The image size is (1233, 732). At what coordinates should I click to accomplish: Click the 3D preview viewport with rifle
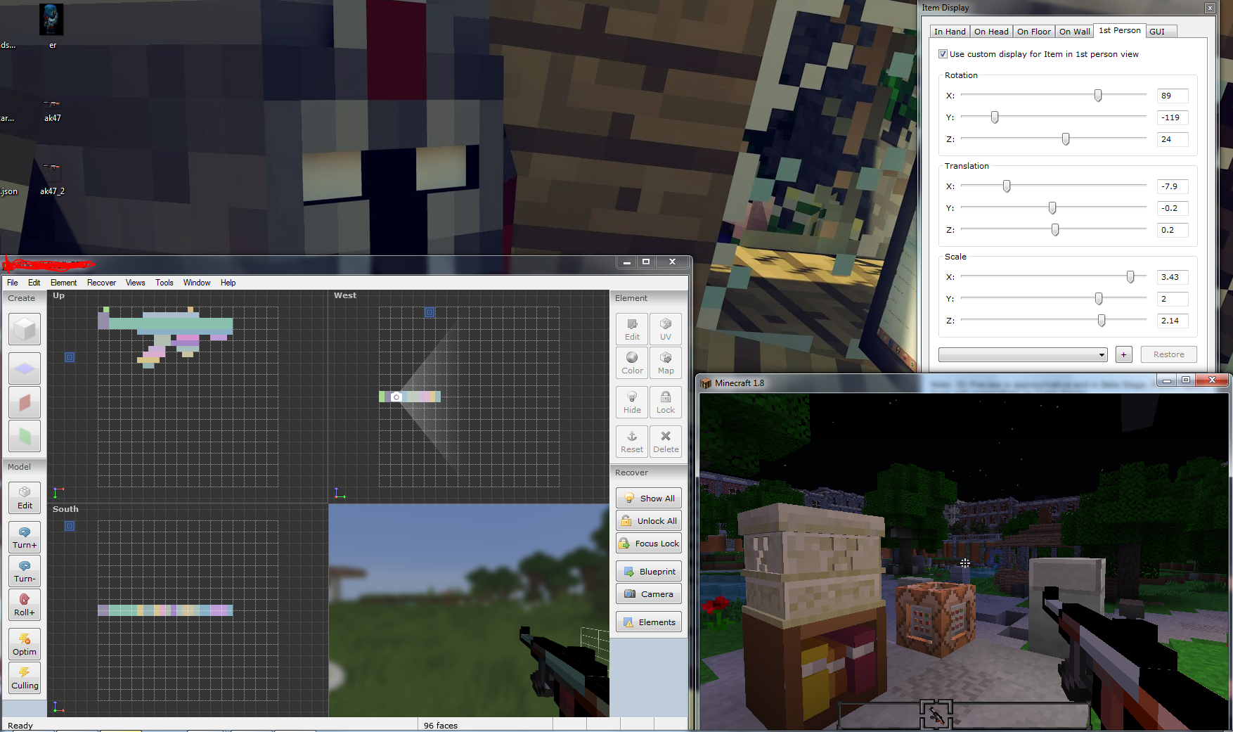(469, 610)
